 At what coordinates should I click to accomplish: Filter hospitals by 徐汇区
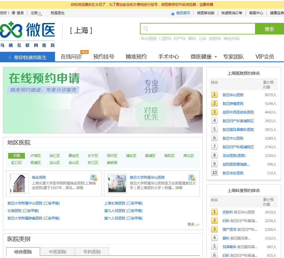coord(55,155)
